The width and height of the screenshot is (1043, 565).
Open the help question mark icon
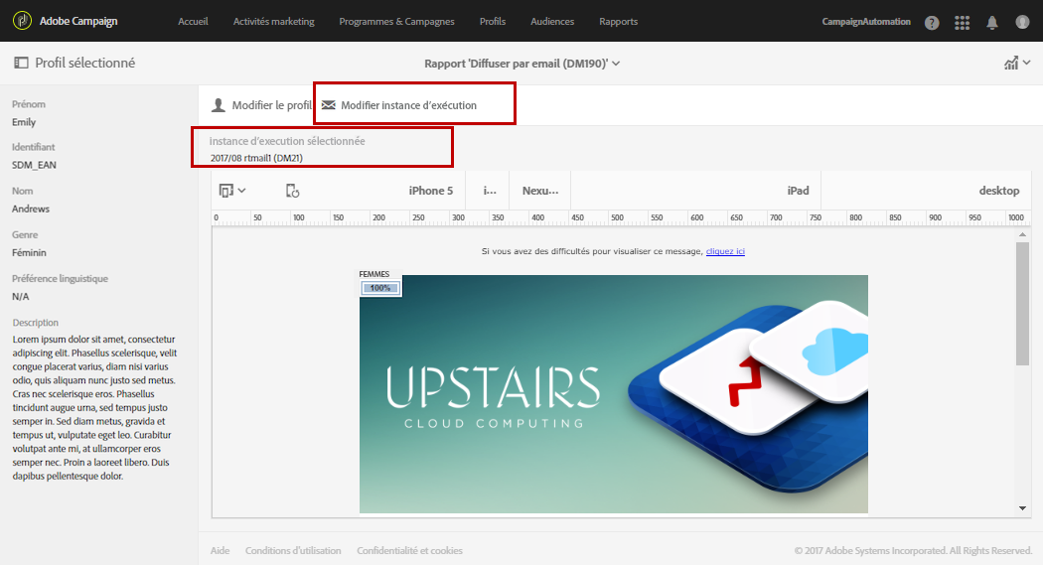[x=932, y=23]
